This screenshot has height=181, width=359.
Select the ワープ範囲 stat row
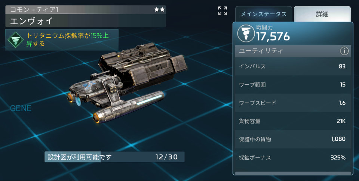pos(293,85)
